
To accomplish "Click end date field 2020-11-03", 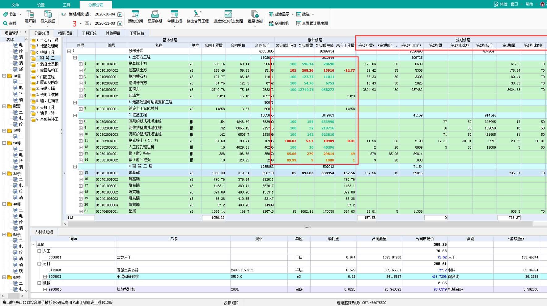I will tap(105, 23).
